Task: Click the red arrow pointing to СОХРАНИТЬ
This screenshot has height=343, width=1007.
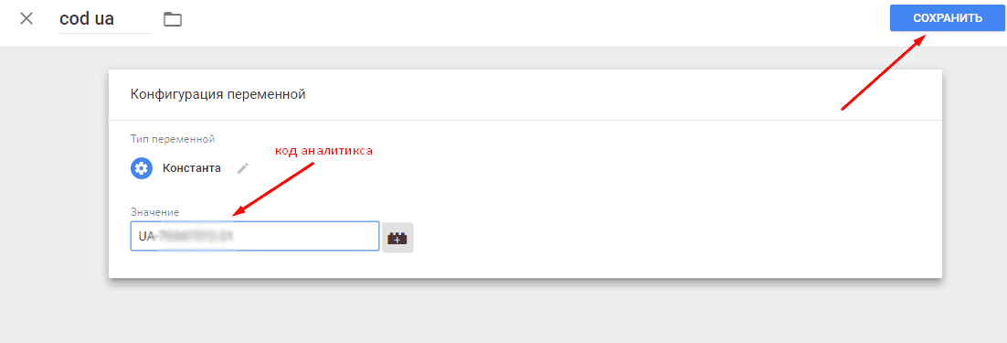Action: [883, 72]
